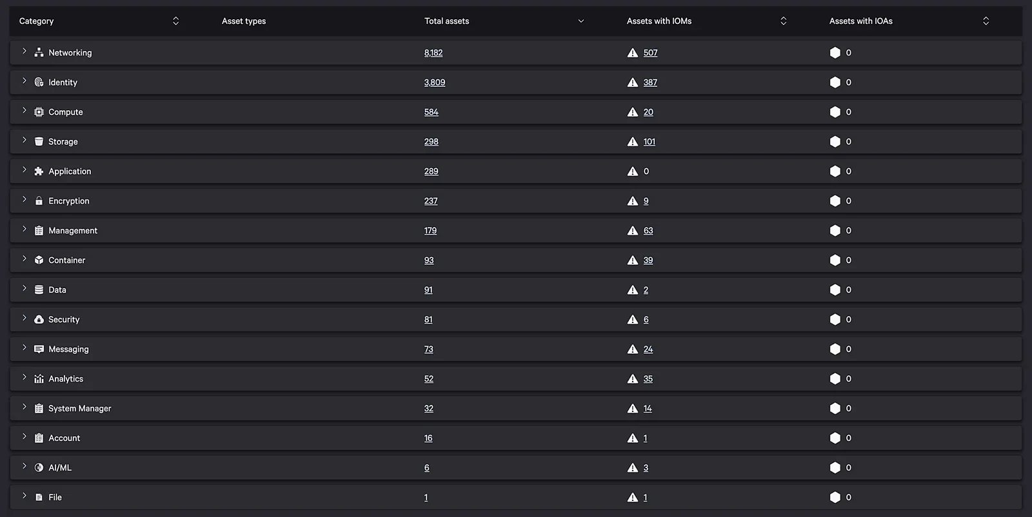Sort by Assets with IOAs column
Screen dimensions: 1032x517
[986, 21]
